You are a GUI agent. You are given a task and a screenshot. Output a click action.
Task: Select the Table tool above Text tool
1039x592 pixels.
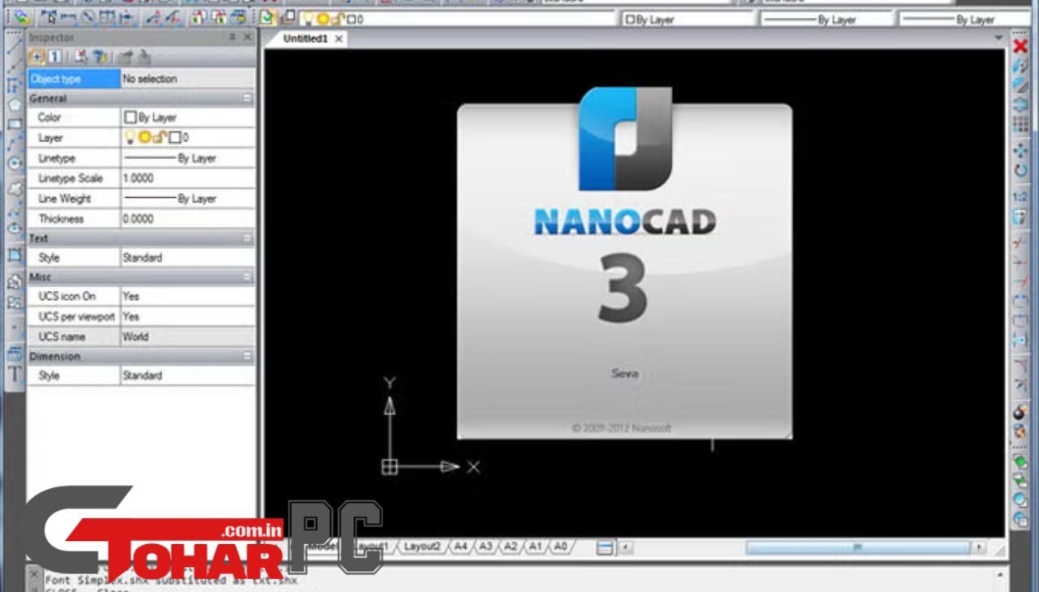coord(14,354)
